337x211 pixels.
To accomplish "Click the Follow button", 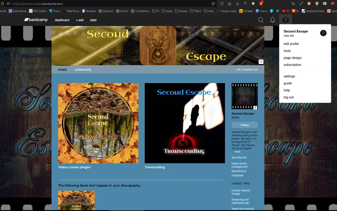I will point(244,125).
